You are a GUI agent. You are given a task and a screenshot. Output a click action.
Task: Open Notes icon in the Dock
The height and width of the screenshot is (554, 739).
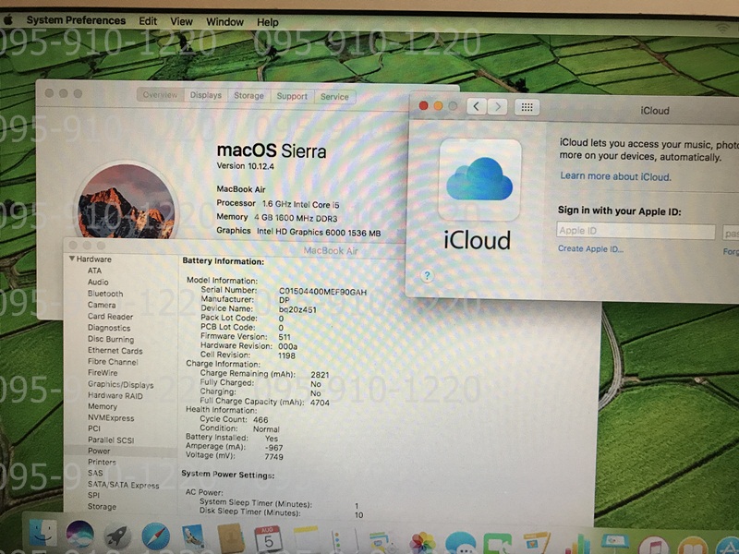pos(307,541)
